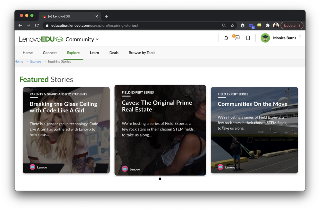Open the notifications bell
The image size is (320, 210).
(226, 38)
